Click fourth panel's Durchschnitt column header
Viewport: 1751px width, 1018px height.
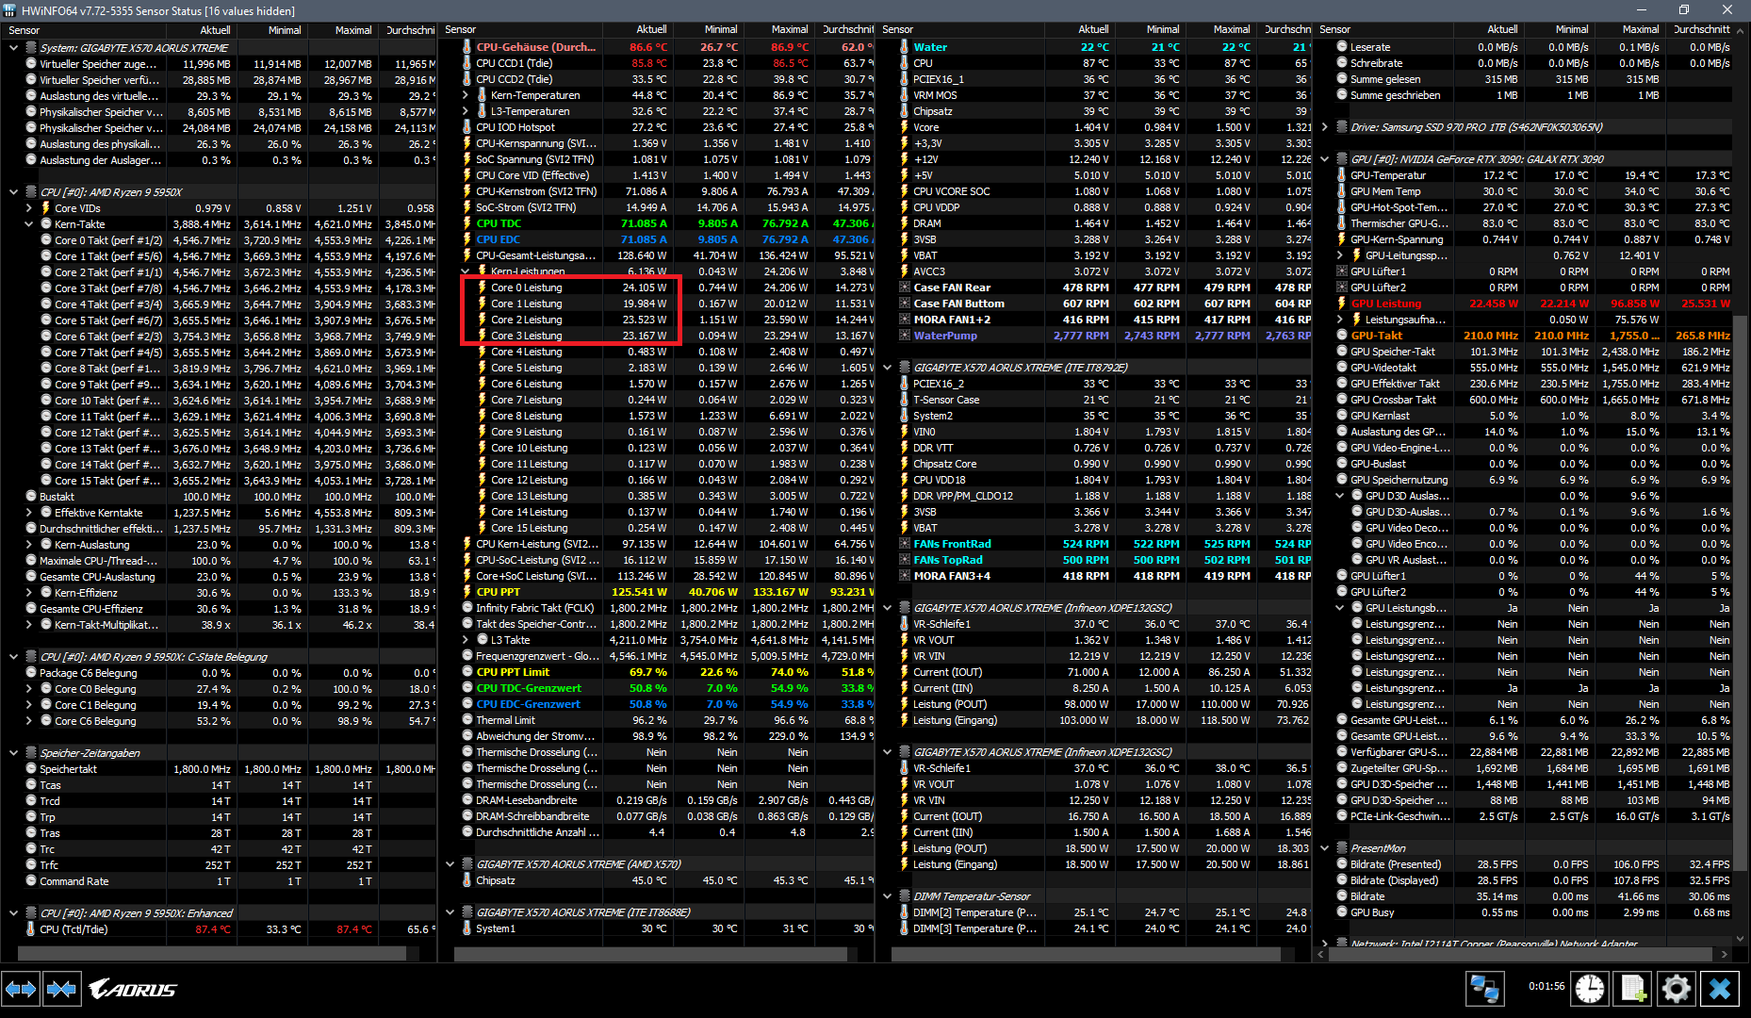coord(1699,30)
